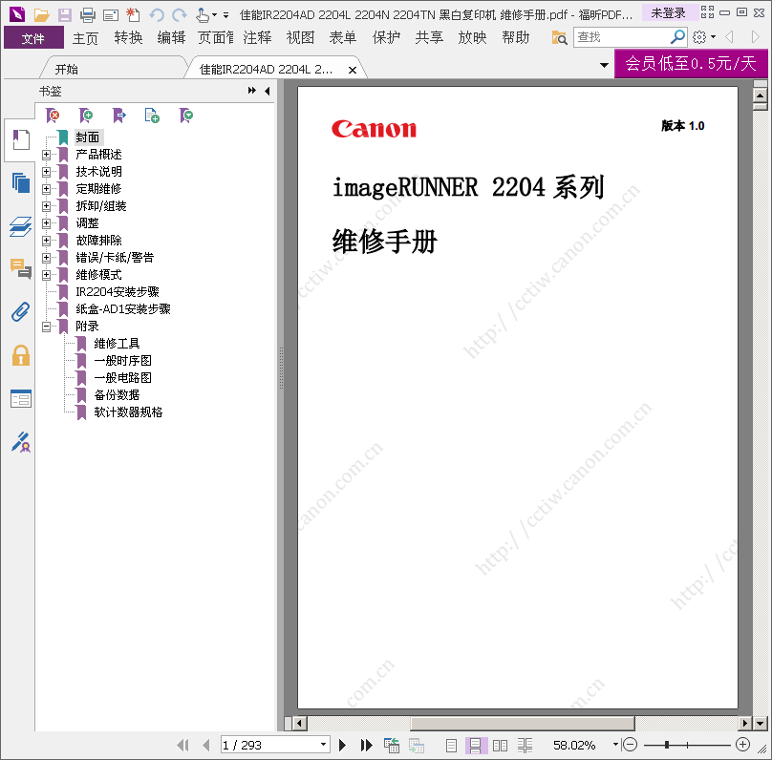
Task: Switch to the 开始 document tab
Action: 67,70
